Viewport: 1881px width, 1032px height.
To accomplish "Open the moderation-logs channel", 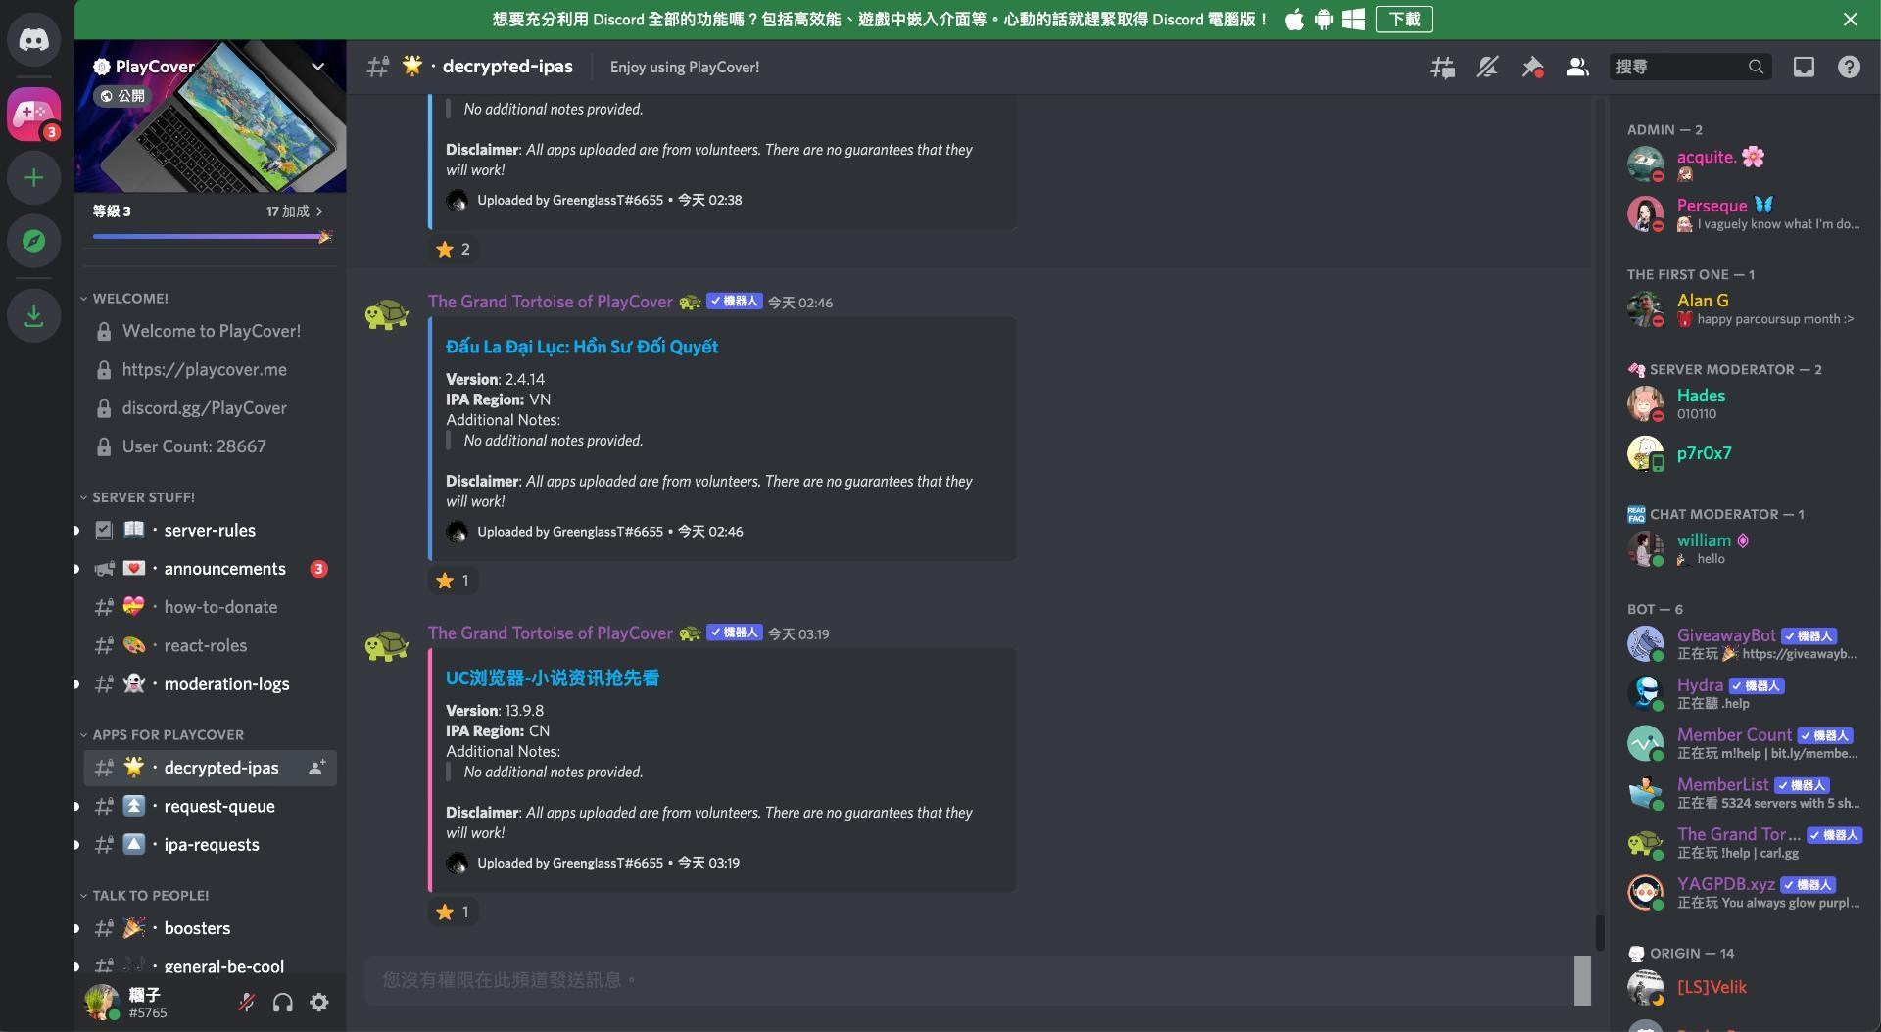I will [210, 683].
